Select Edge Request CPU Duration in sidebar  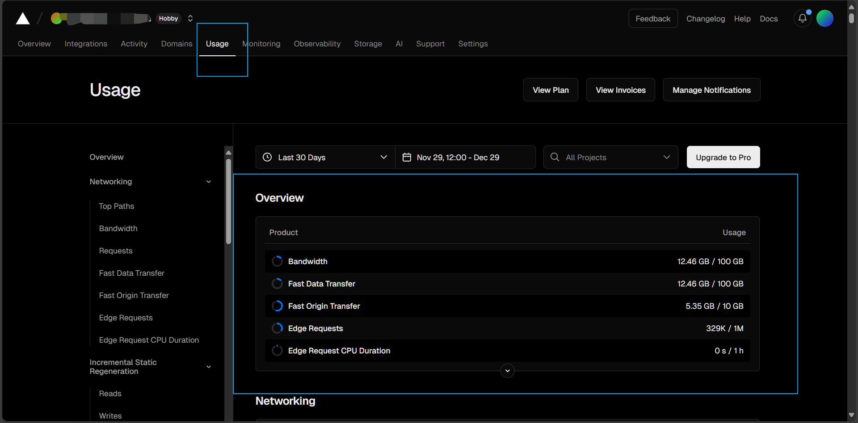[149, 340]
